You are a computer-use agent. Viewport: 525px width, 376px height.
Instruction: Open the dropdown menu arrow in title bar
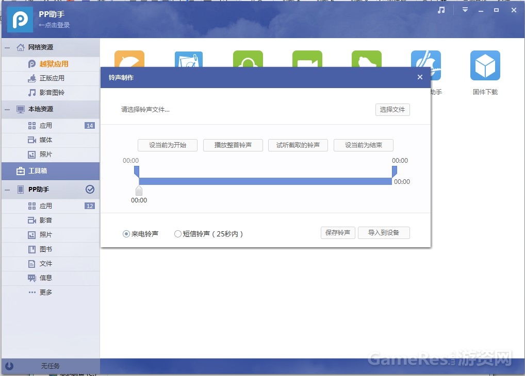(465, 10)
